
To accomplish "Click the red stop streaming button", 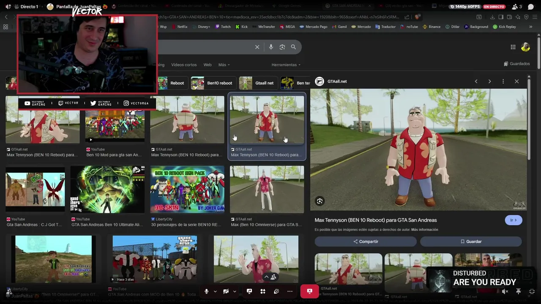I will (310, 291).
